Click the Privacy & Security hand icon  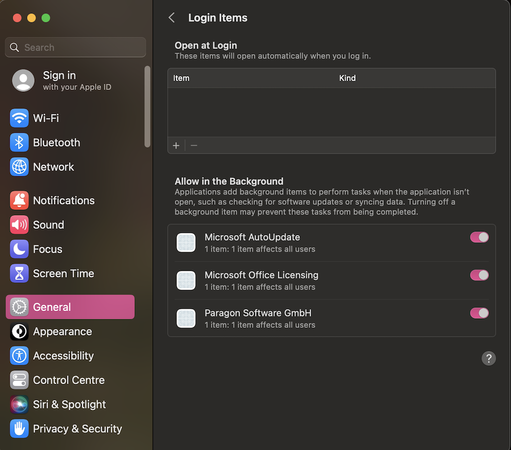coord(19,429)
